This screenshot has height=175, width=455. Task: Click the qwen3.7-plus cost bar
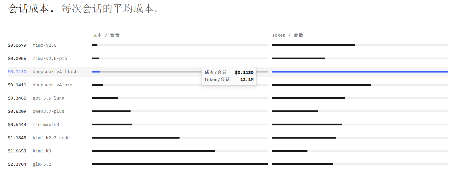point(111,111)
